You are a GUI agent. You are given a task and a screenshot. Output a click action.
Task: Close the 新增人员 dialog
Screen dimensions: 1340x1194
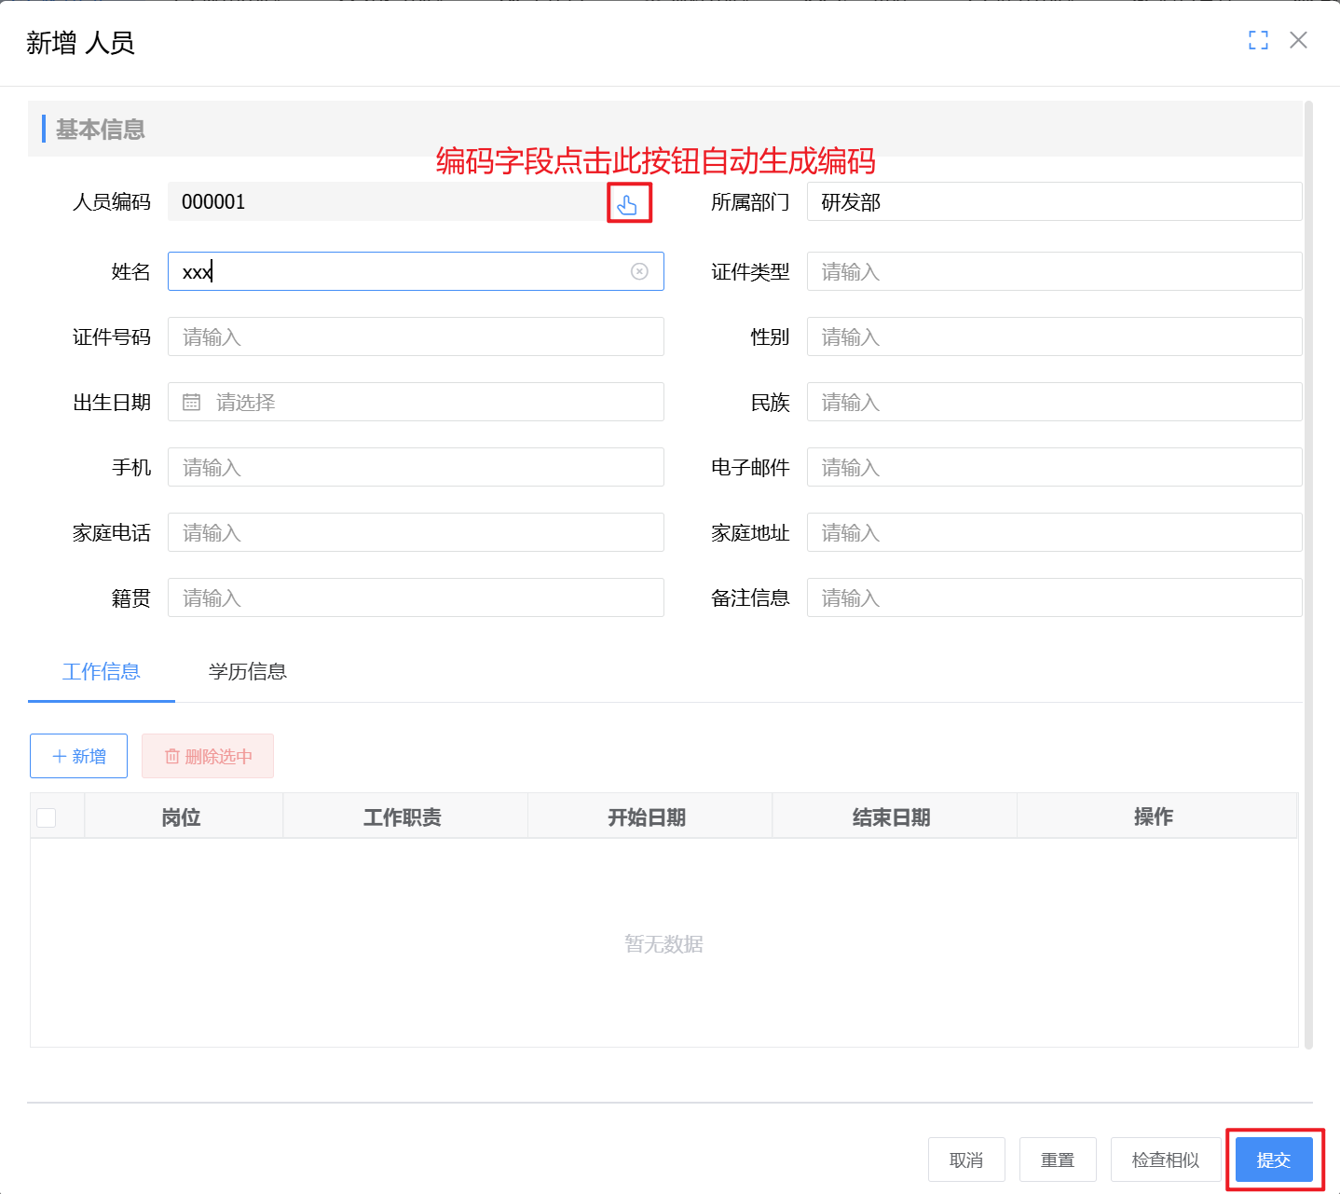(1298, 40)
